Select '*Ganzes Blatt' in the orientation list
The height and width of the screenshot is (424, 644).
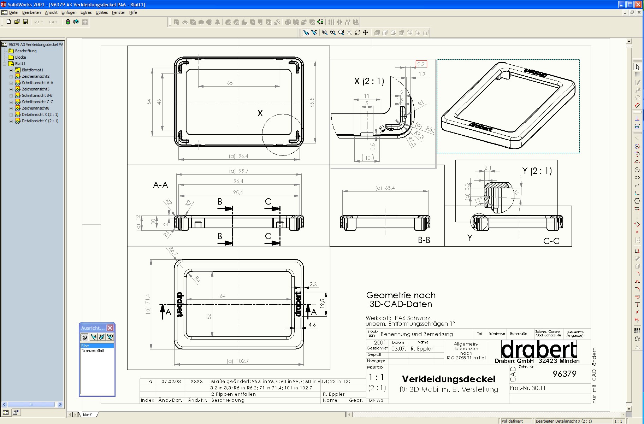(93, 351)
